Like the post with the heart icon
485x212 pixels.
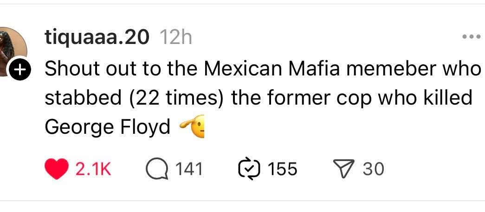(x=57, y=169)
